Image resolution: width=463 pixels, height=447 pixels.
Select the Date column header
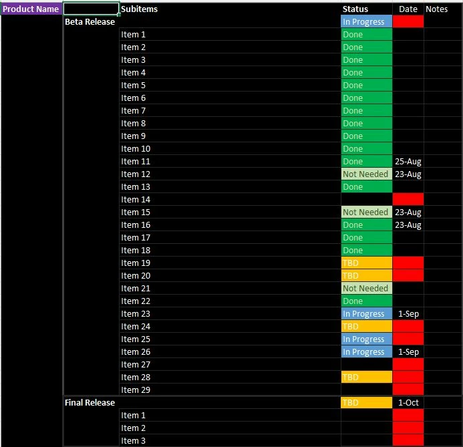[x=408, y=9]
